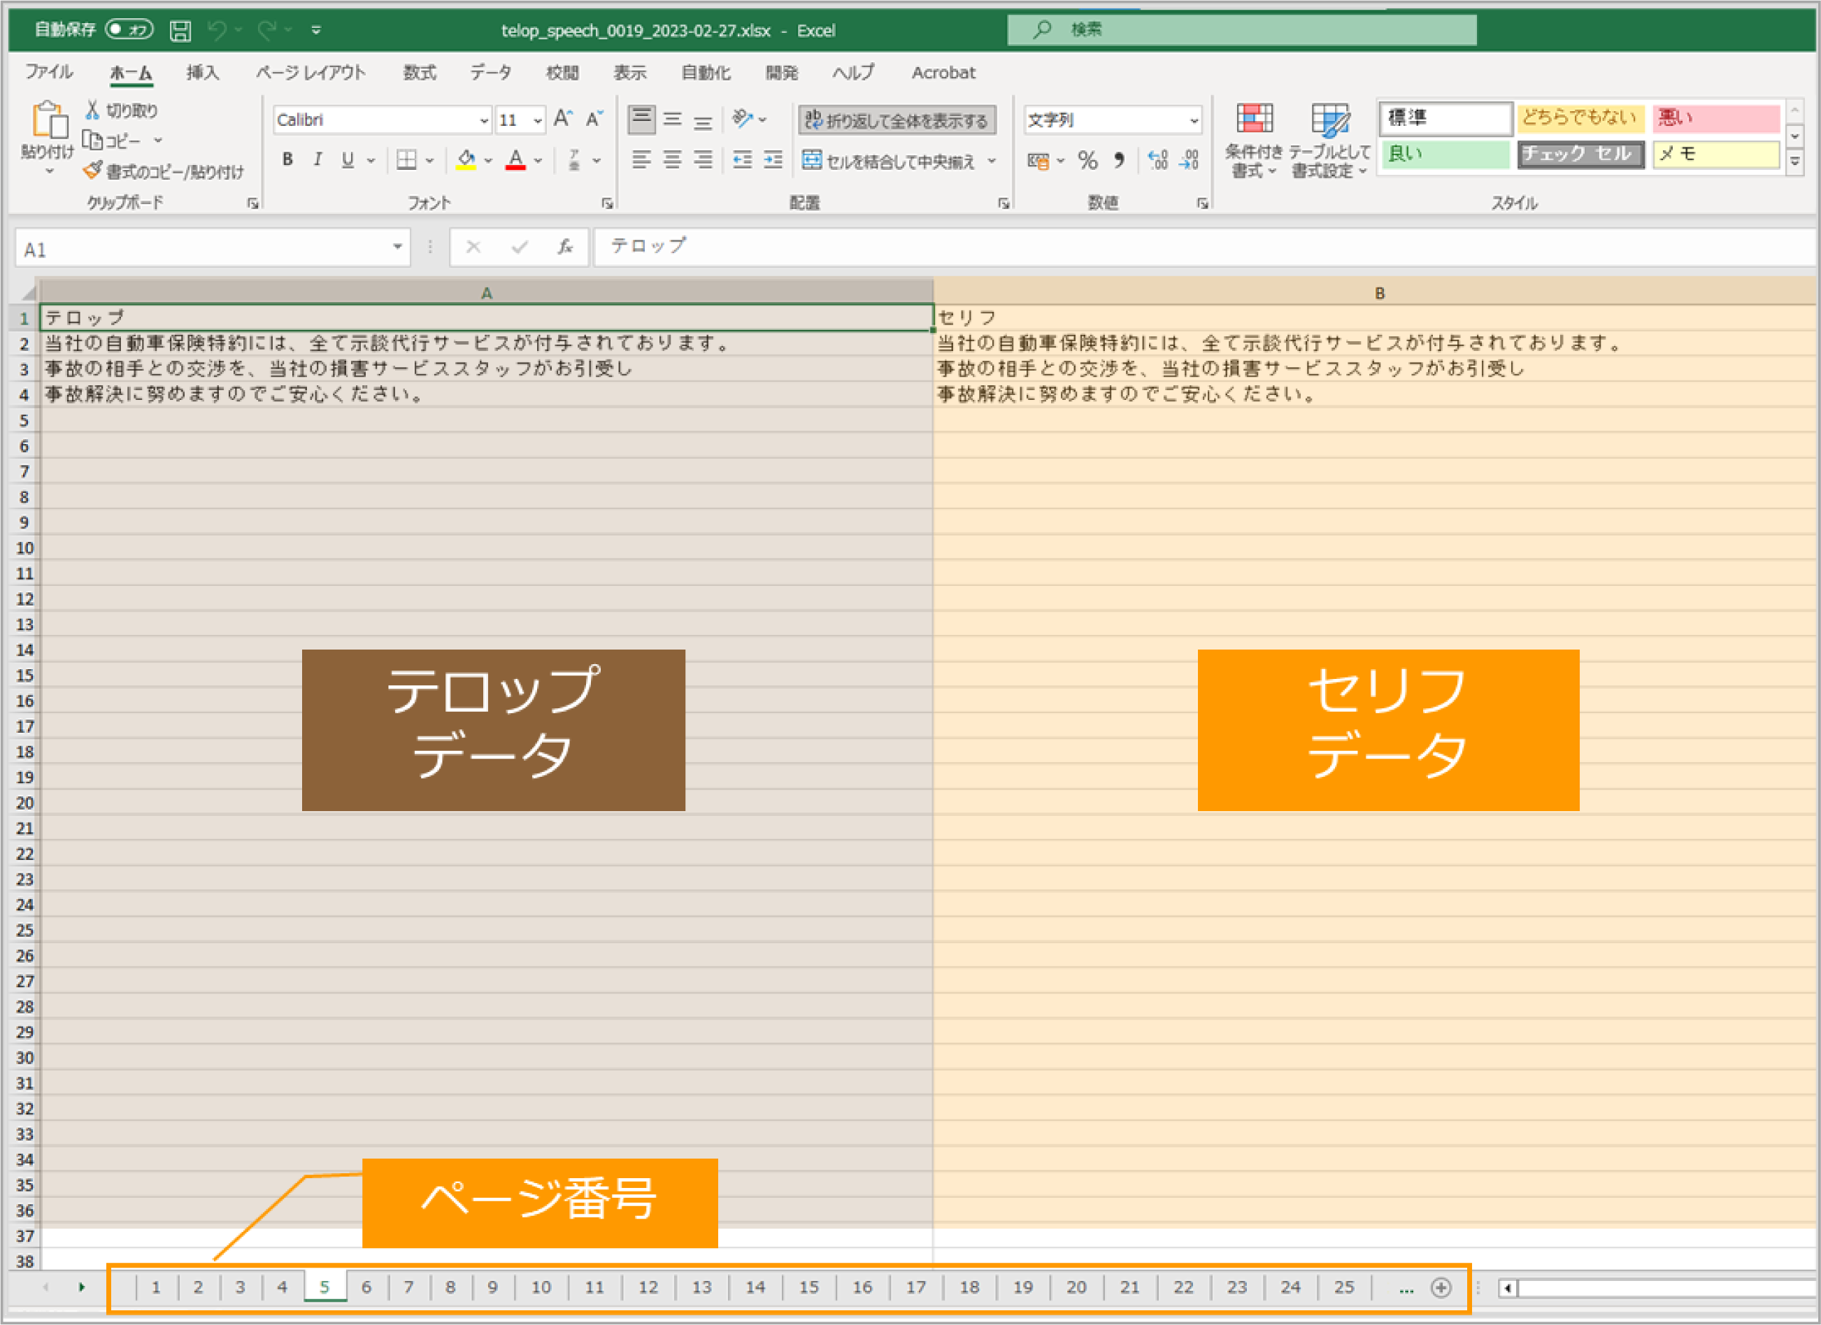Decrease font size with small A icon
Viewport: 1821px width, 1325px height.
click(x=594, y=119)
